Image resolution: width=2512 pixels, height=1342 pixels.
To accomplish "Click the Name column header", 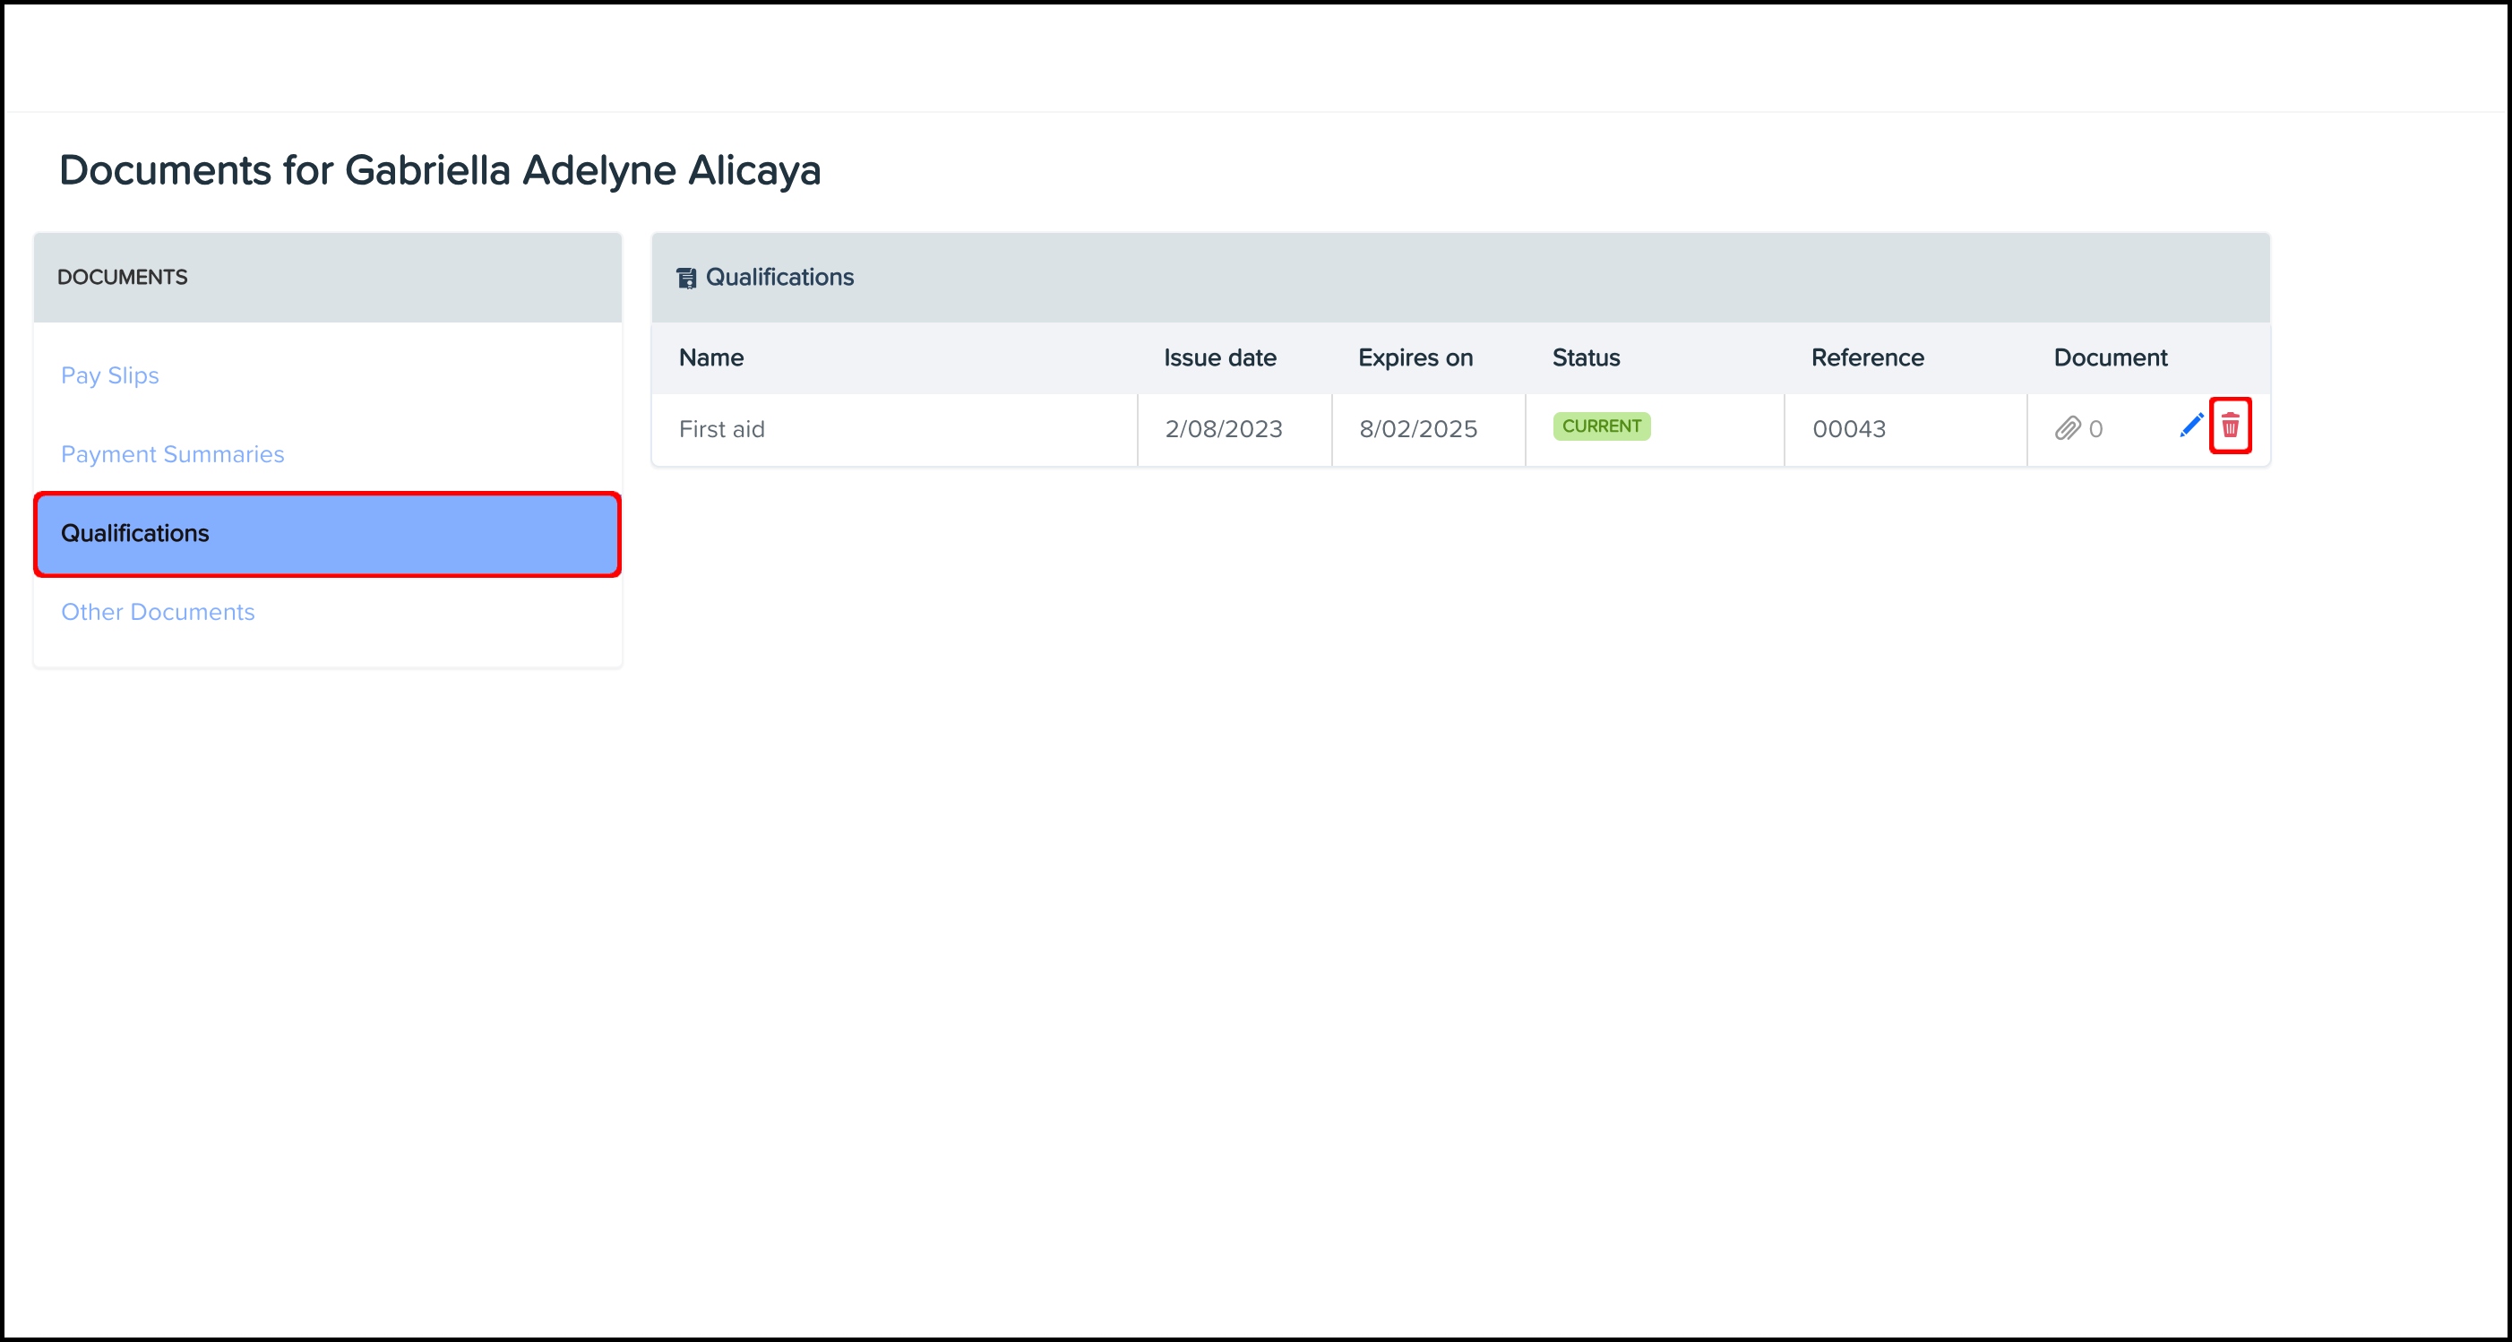I will point(711,358).
